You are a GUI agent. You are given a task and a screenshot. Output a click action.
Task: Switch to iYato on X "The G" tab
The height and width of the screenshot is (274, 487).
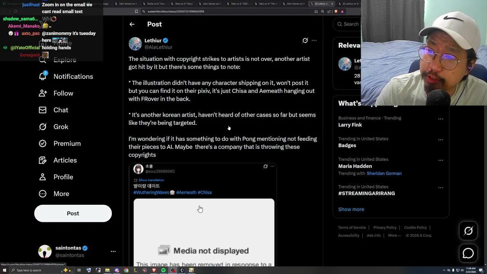(266, 4)
